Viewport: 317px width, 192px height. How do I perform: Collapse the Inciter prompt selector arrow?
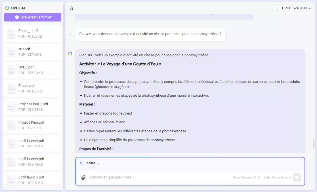[x=98, y=163]
